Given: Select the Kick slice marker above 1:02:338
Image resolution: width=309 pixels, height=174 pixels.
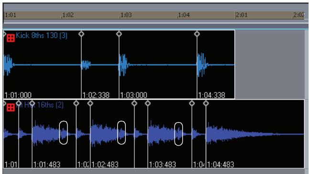Looking at the screenshot, I should (x=81, y=34).
